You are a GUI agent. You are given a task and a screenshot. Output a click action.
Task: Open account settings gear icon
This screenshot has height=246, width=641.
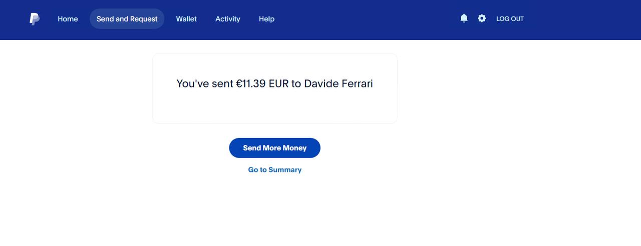(x=482, y=18)
